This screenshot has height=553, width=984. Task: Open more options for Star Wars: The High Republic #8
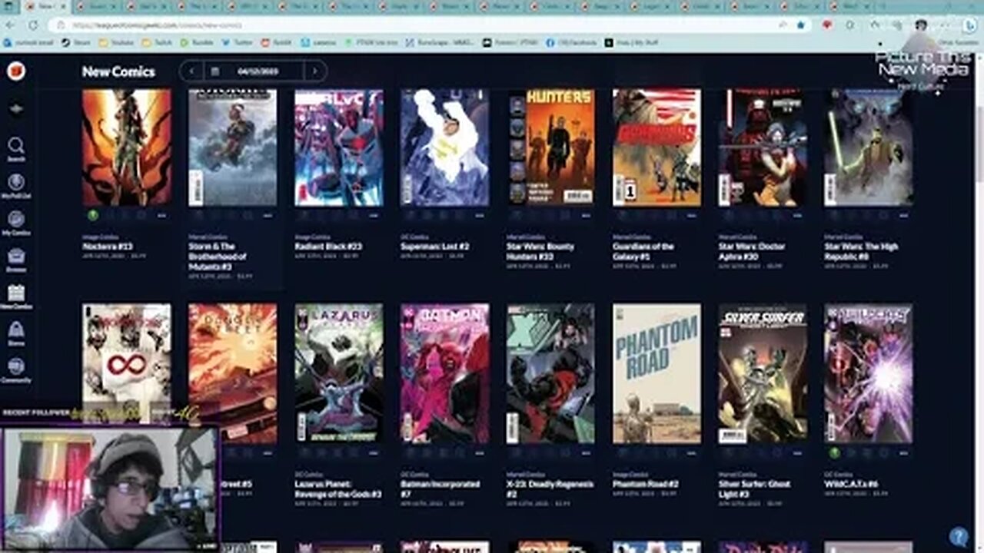904,216
